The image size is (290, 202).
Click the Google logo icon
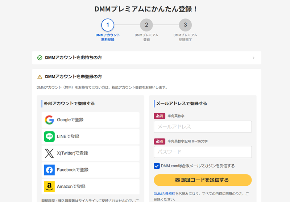point(49,120)
